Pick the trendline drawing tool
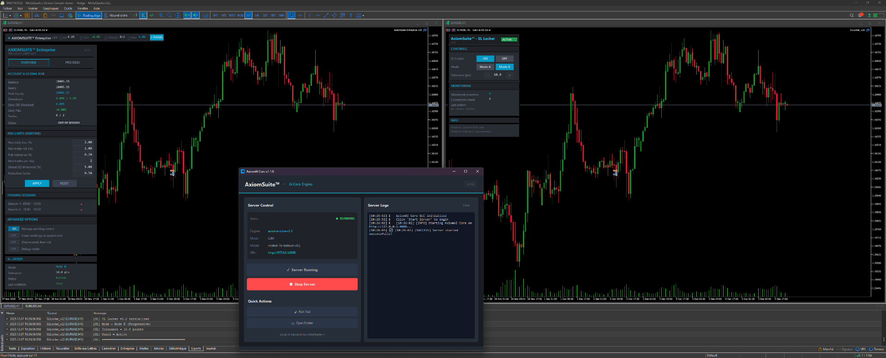Viewport: 886px width, 358px height. [x=326, y=15]
